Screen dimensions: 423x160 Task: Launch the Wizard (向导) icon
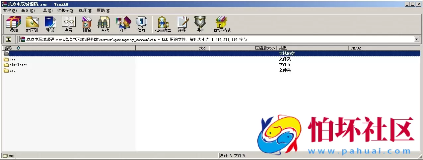tap(123, 24)
